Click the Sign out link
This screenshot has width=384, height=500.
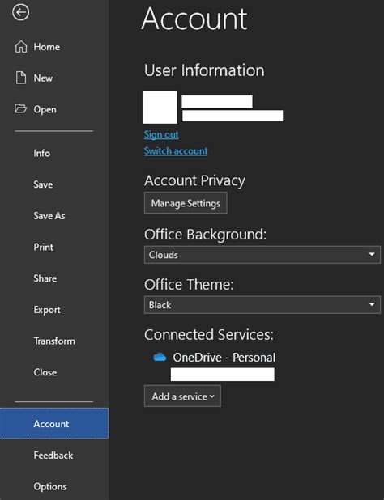pos(161,134)
